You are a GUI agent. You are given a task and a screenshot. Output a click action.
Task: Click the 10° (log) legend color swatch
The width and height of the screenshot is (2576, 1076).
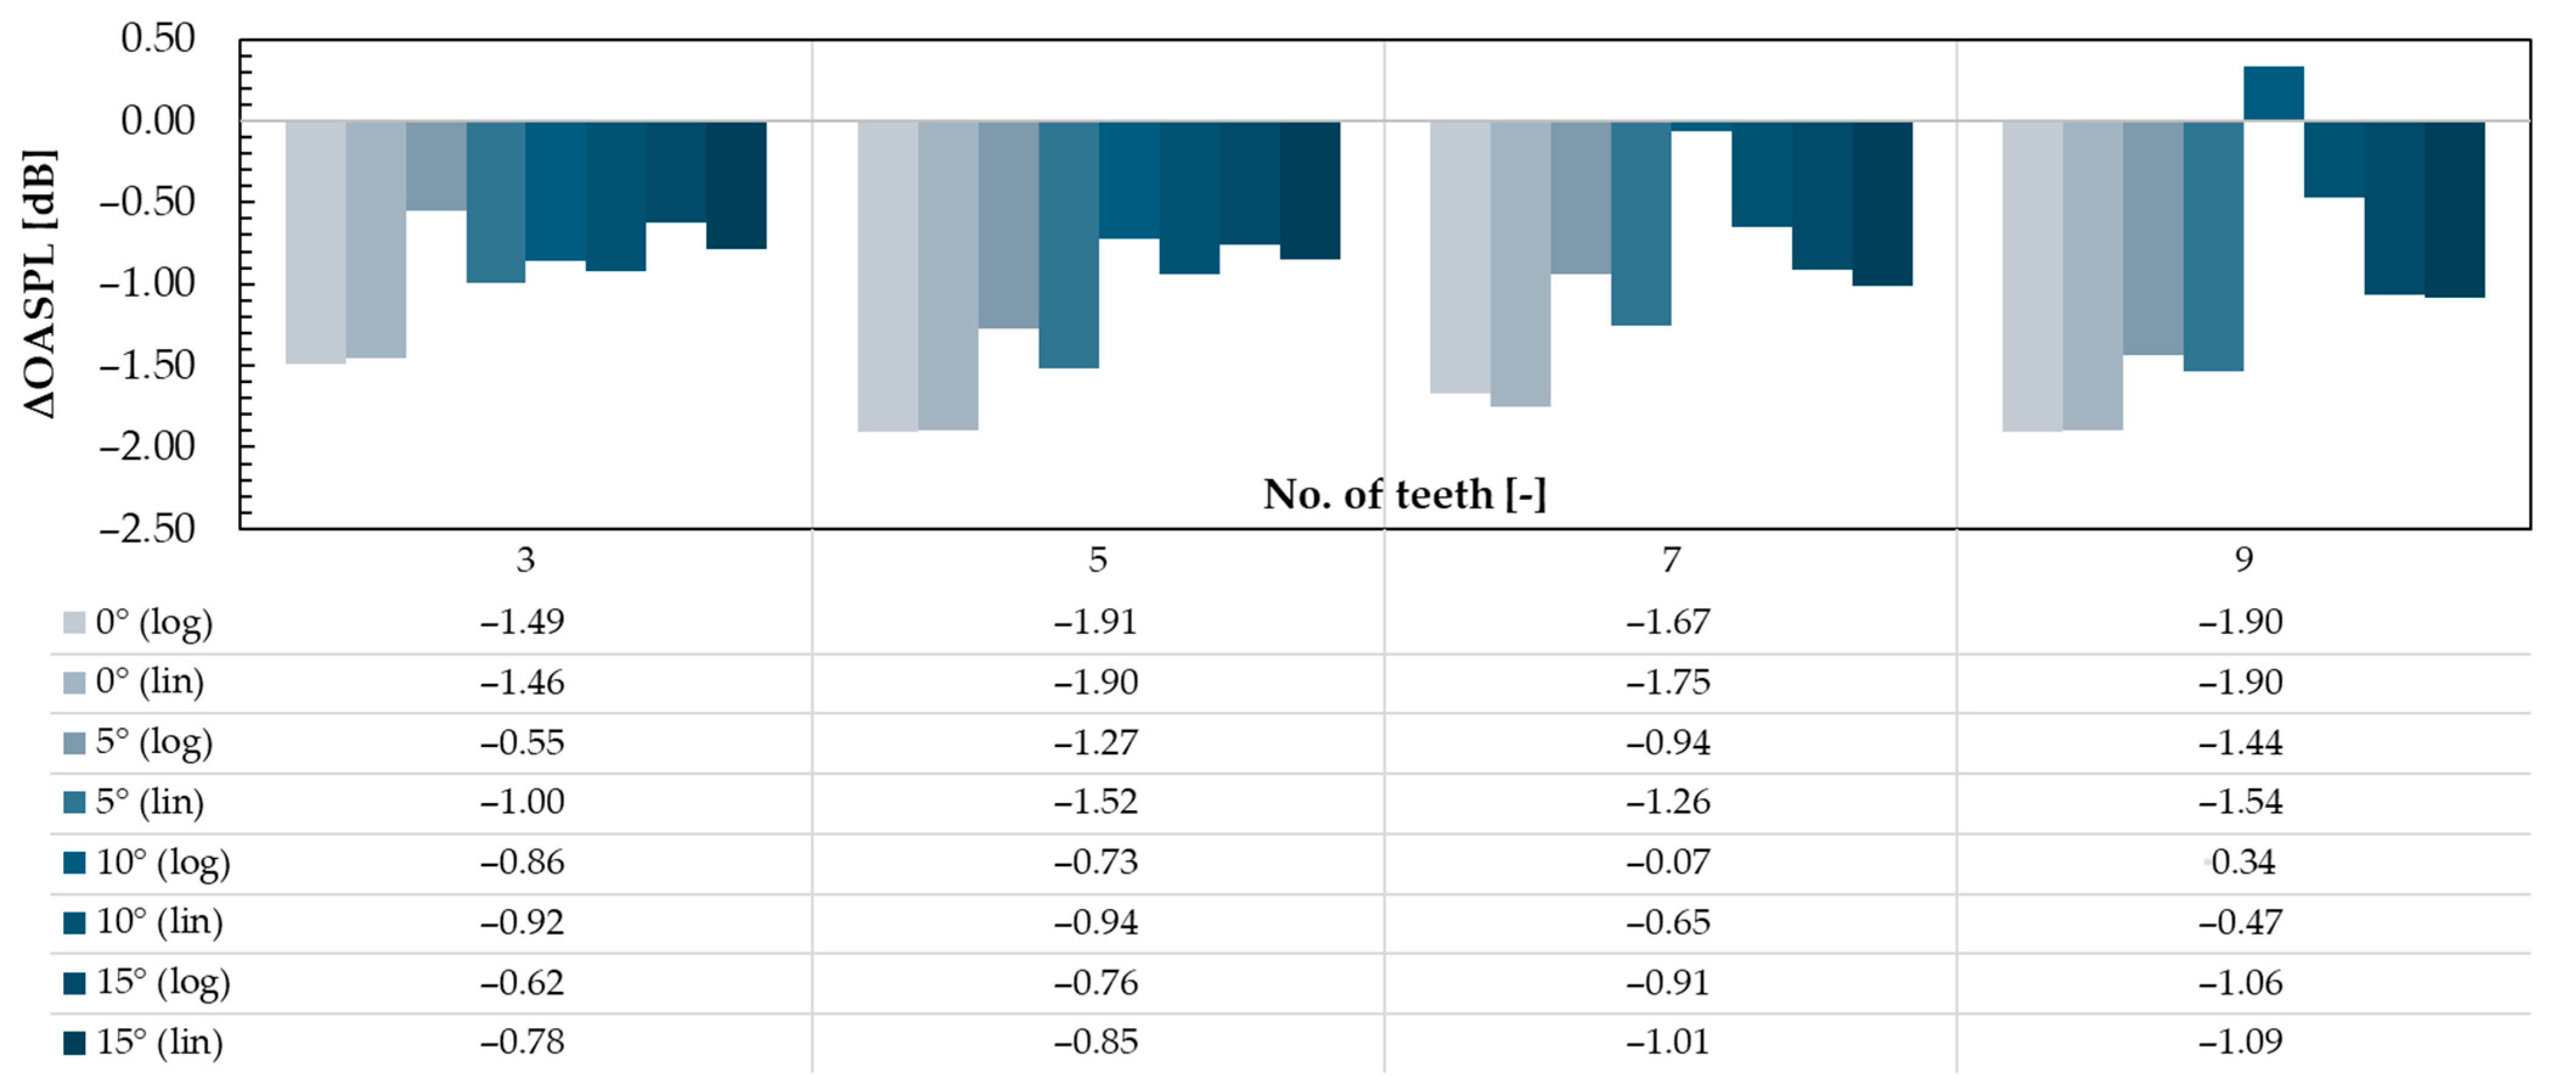pos(74,863)
